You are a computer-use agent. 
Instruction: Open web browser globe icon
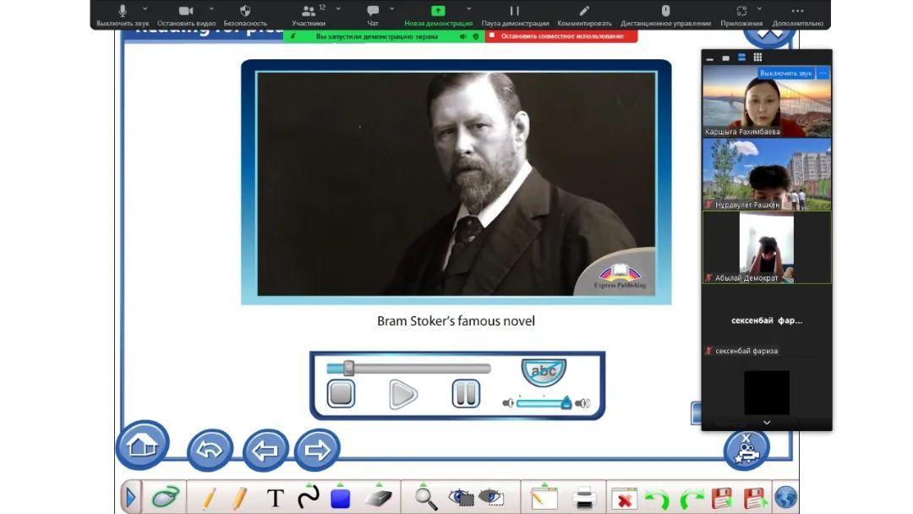coord(785,498)
